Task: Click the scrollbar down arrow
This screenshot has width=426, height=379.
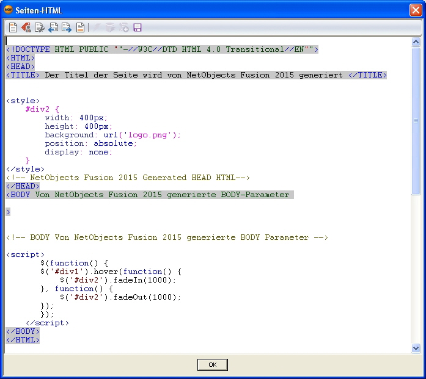Action: tap(416, 348)
